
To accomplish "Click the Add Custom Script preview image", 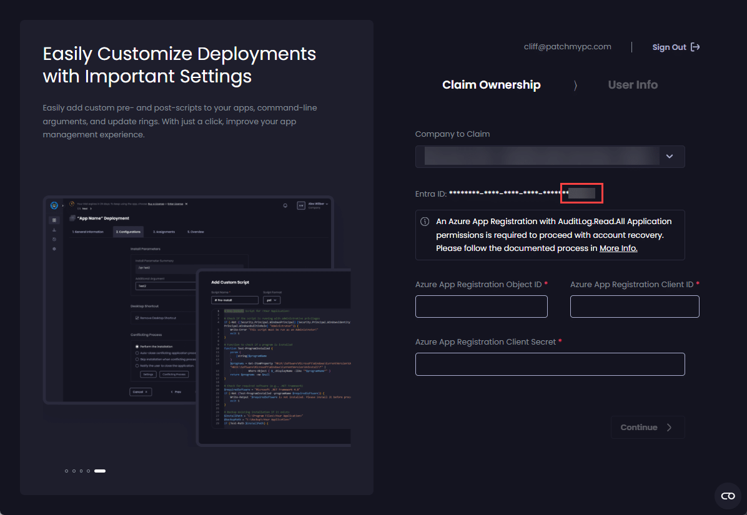I will coord(274,357).
